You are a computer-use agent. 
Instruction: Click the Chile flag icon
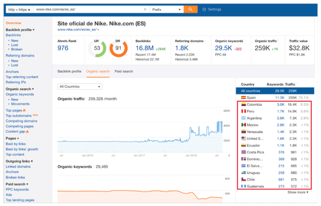pos(243,180)
